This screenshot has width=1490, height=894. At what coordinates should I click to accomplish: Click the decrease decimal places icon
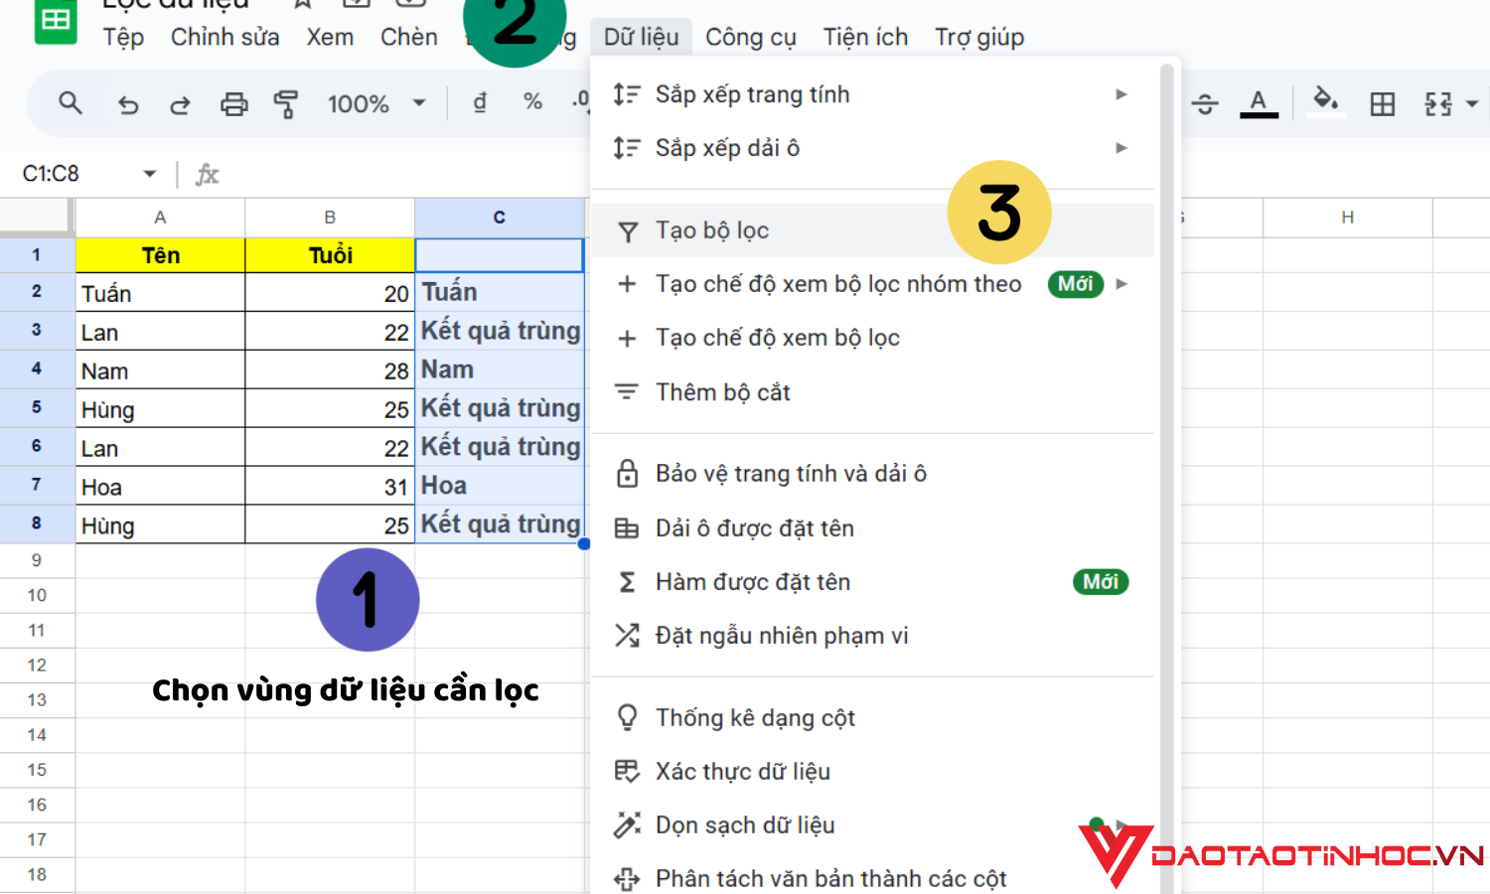(x=578, y=102)
